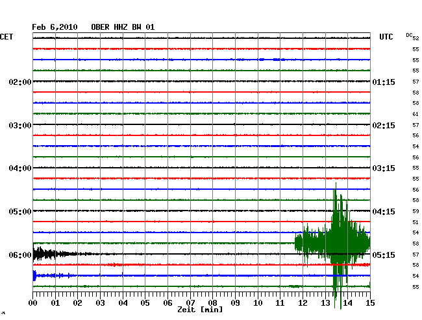This screenshot has width=422, height=320.
Task: Click the UTC timezone label
Action: pos(386,37)
